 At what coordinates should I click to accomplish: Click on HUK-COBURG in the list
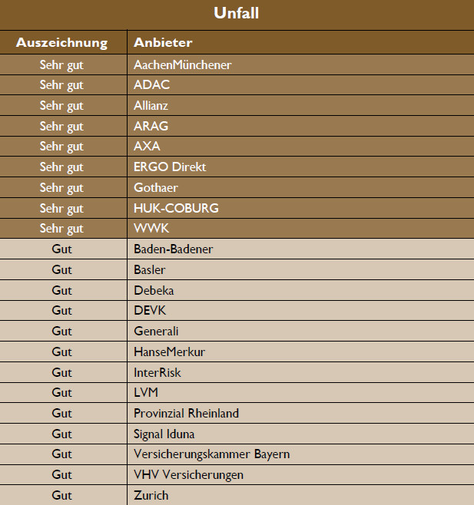click(176, 208)
